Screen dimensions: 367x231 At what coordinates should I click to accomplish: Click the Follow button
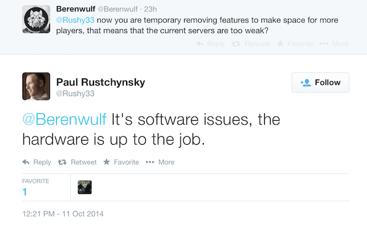pyautogui.click(x=320, y=83)
